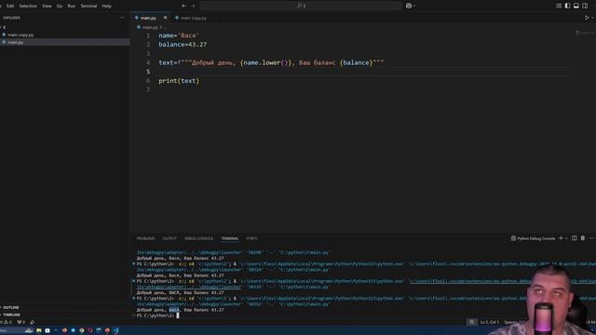Viewport: 596px width, 335px height.
Task: Open main copy.py in the Explorer tree
Action: pyautogui.click(x=20, y=34)
